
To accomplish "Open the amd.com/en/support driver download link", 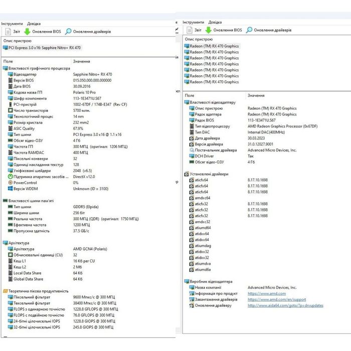I will point(277,299).
